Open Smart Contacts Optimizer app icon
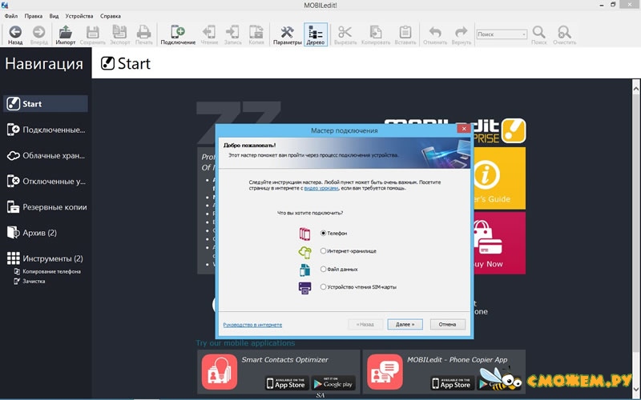This screenshot has width=641, height=400. pyautogui.click(x=219, y=372)
